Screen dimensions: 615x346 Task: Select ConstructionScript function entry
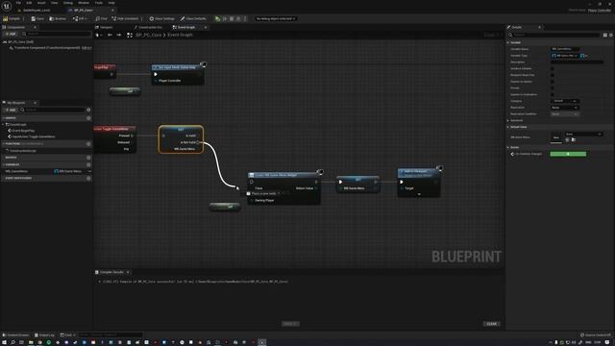[22, 151]
